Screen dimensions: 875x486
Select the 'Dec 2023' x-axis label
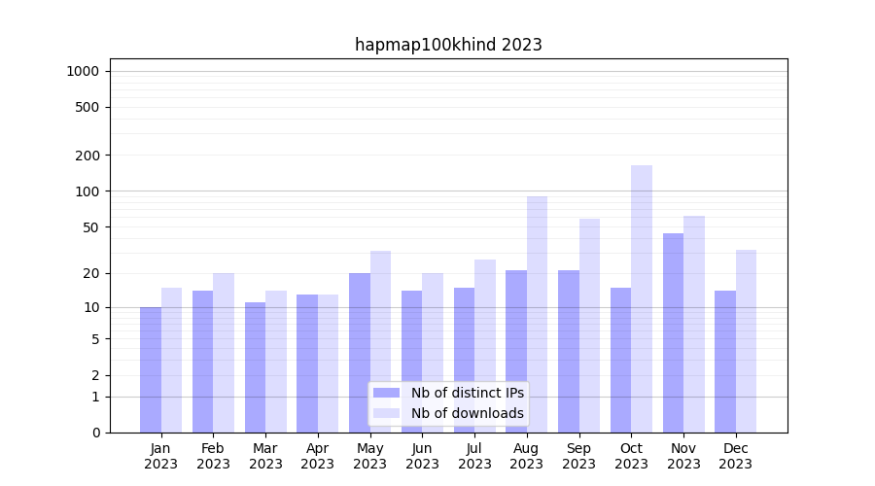click(x=736, y=456)
